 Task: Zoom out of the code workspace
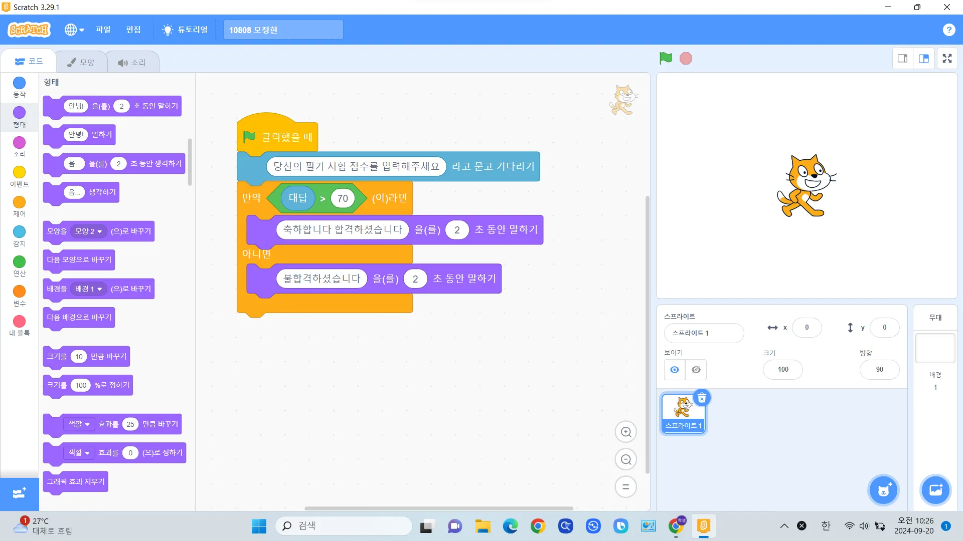click(x=625, y=459)
